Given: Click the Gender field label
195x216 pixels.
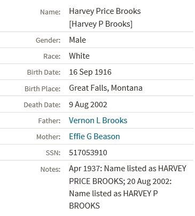Looking at the screenshot, I should (48, 41).
